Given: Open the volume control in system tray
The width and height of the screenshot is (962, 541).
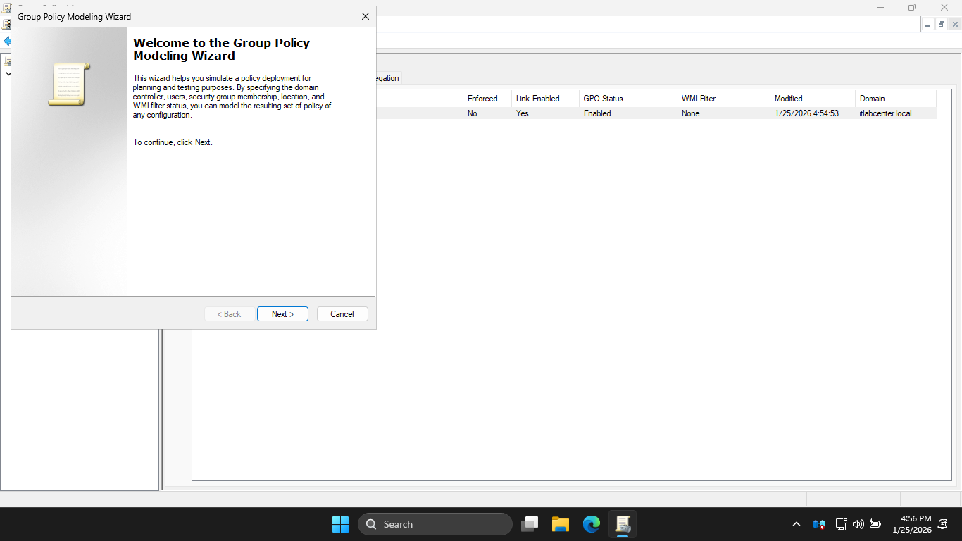Looking at the screenshot, I should coord(858,524).
